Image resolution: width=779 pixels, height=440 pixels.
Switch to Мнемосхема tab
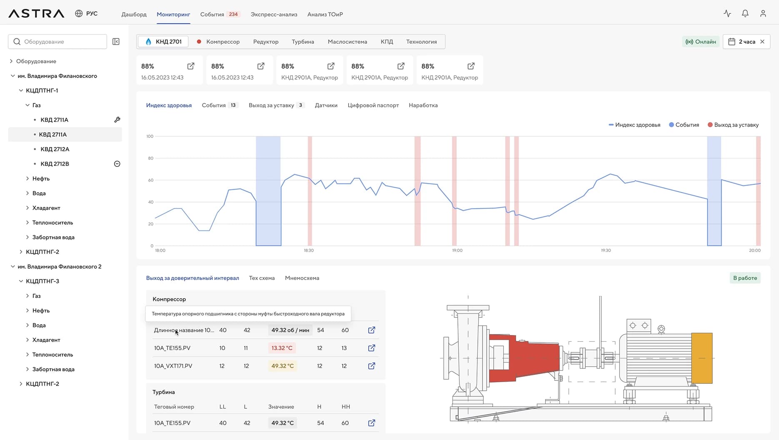302,278
